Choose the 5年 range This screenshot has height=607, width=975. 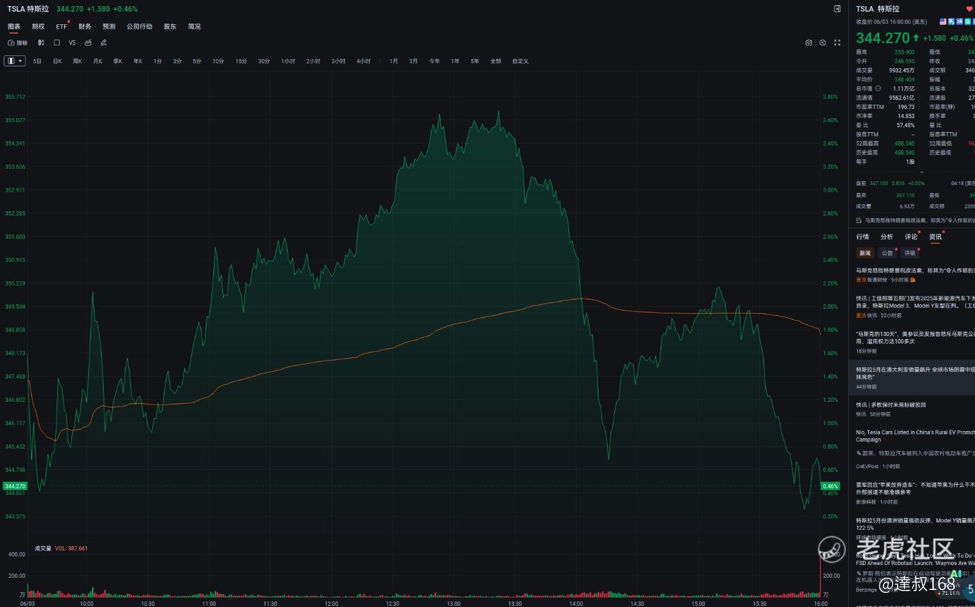(x=475, y=61)
